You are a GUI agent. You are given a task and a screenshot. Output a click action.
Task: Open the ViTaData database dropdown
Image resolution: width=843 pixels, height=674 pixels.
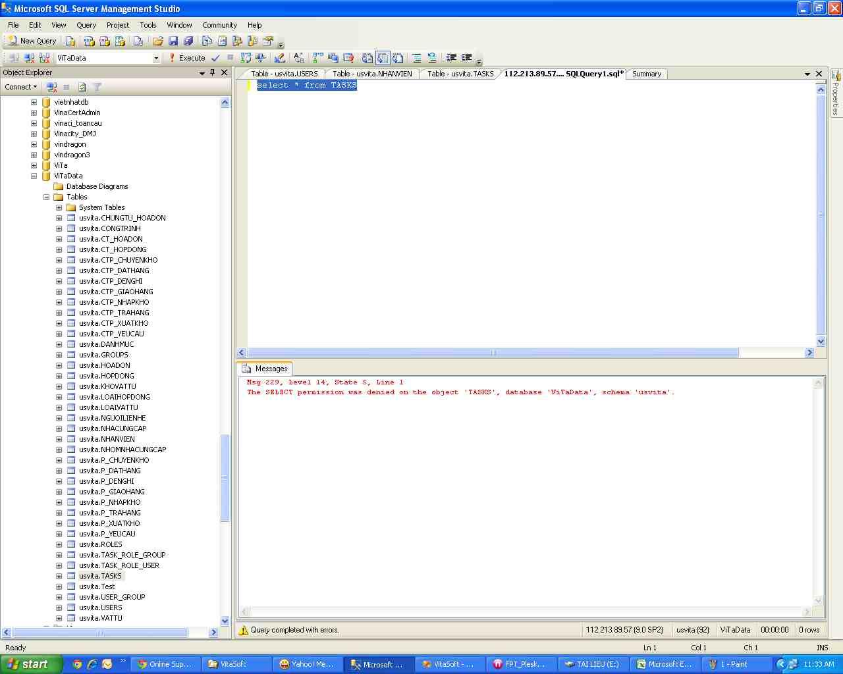click(156, 58)
